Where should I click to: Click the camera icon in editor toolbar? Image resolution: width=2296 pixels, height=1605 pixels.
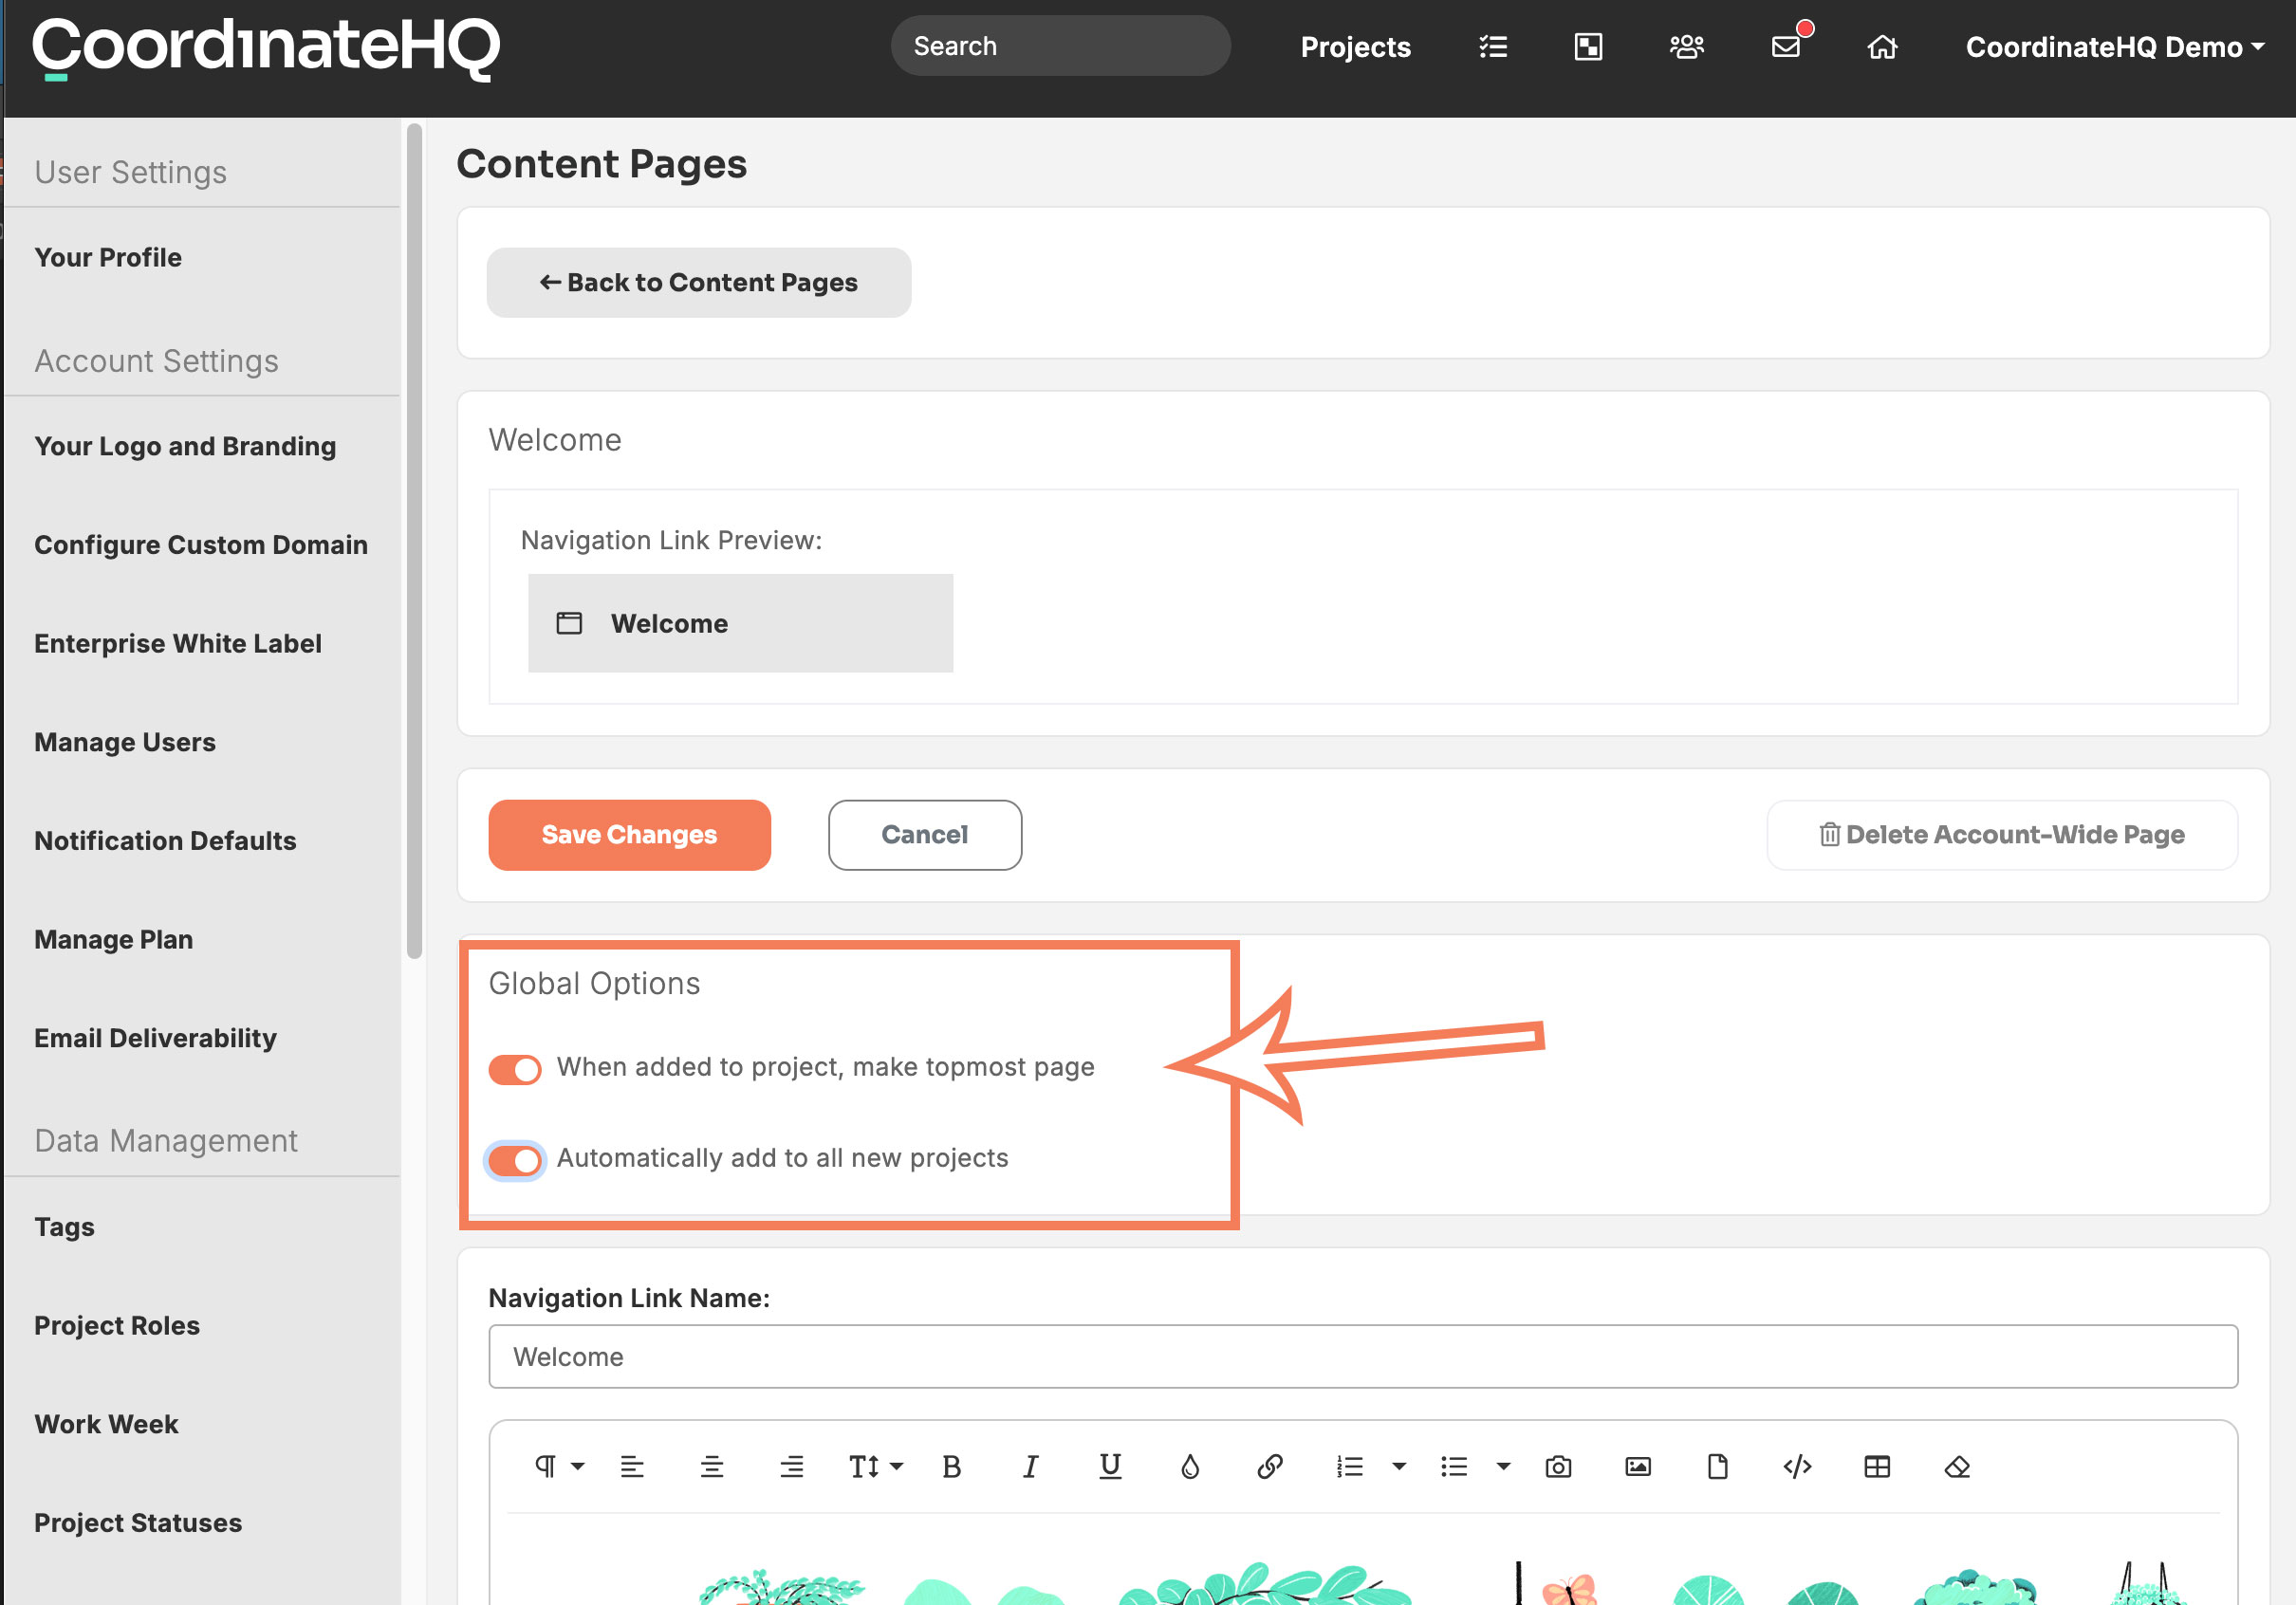tap(1558, 1466)
